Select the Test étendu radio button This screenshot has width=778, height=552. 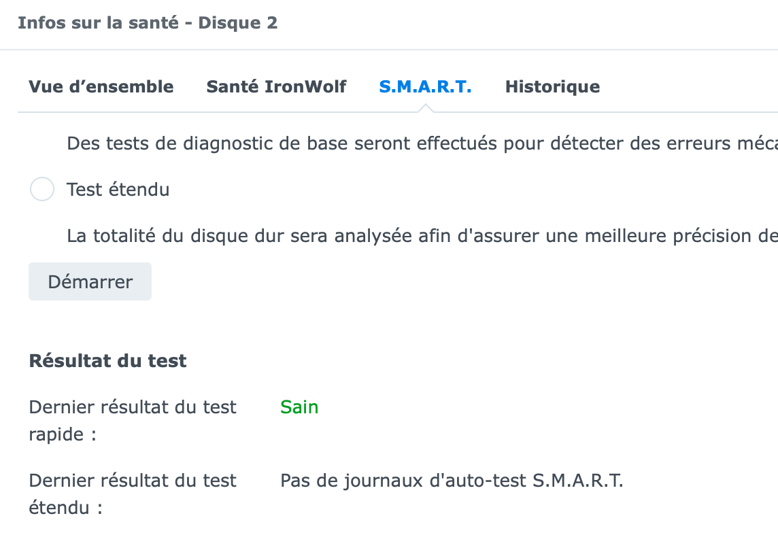[42, 189]
